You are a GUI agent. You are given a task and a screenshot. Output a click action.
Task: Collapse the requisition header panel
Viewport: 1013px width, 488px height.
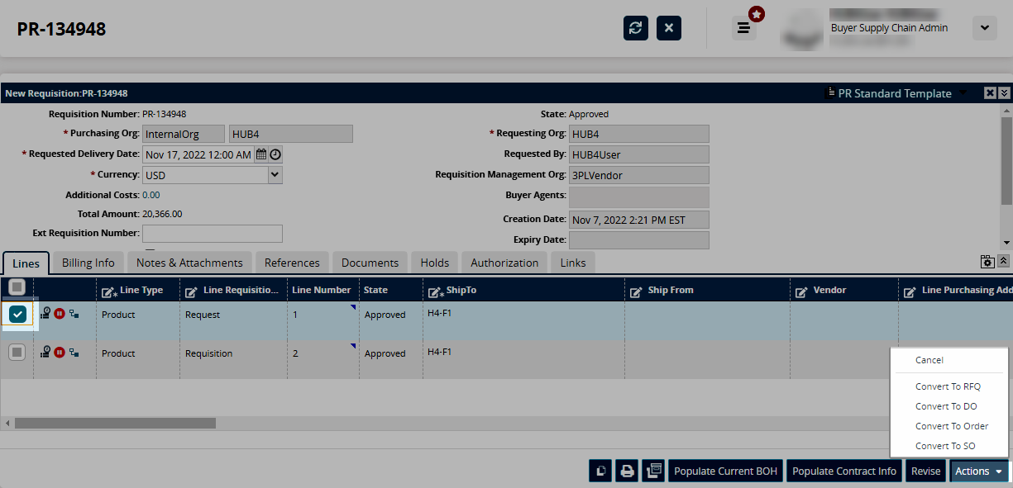pos(1004,93)
